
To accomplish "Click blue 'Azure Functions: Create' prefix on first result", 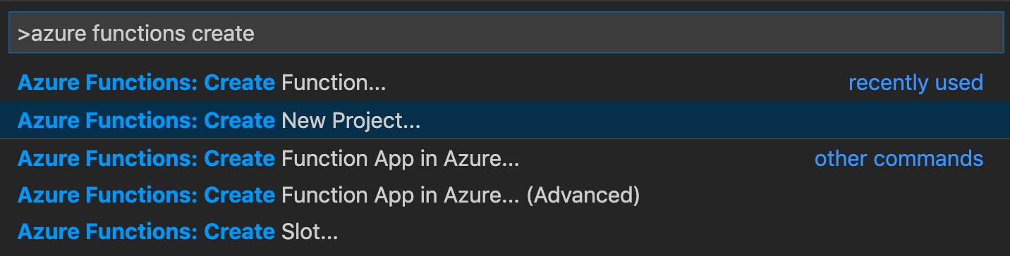I will click(x=146, y=83).
